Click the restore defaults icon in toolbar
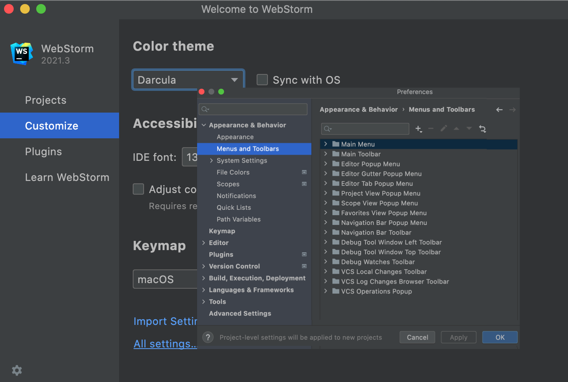Viewport: 568px width, 382px height. tap(483, 129)
